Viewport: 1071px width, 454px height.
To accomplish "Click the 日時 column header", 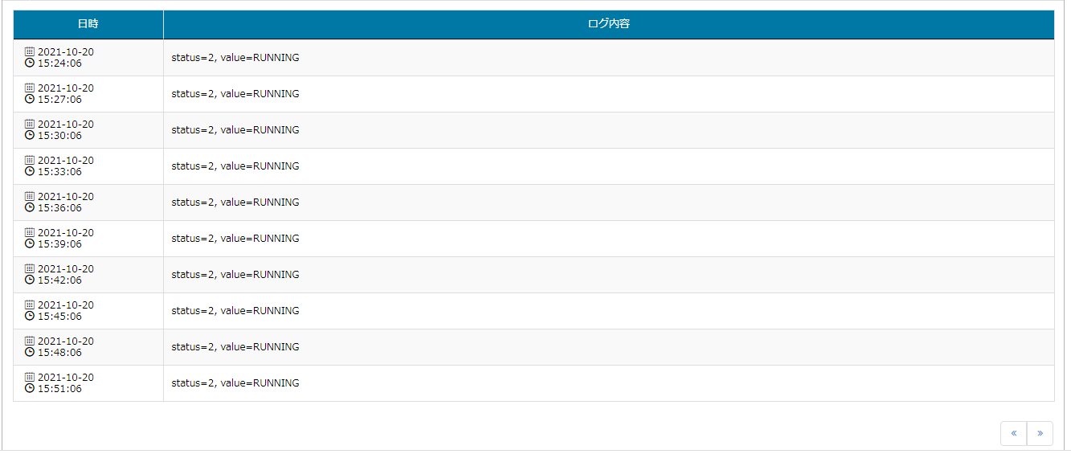I will (88, 24).
